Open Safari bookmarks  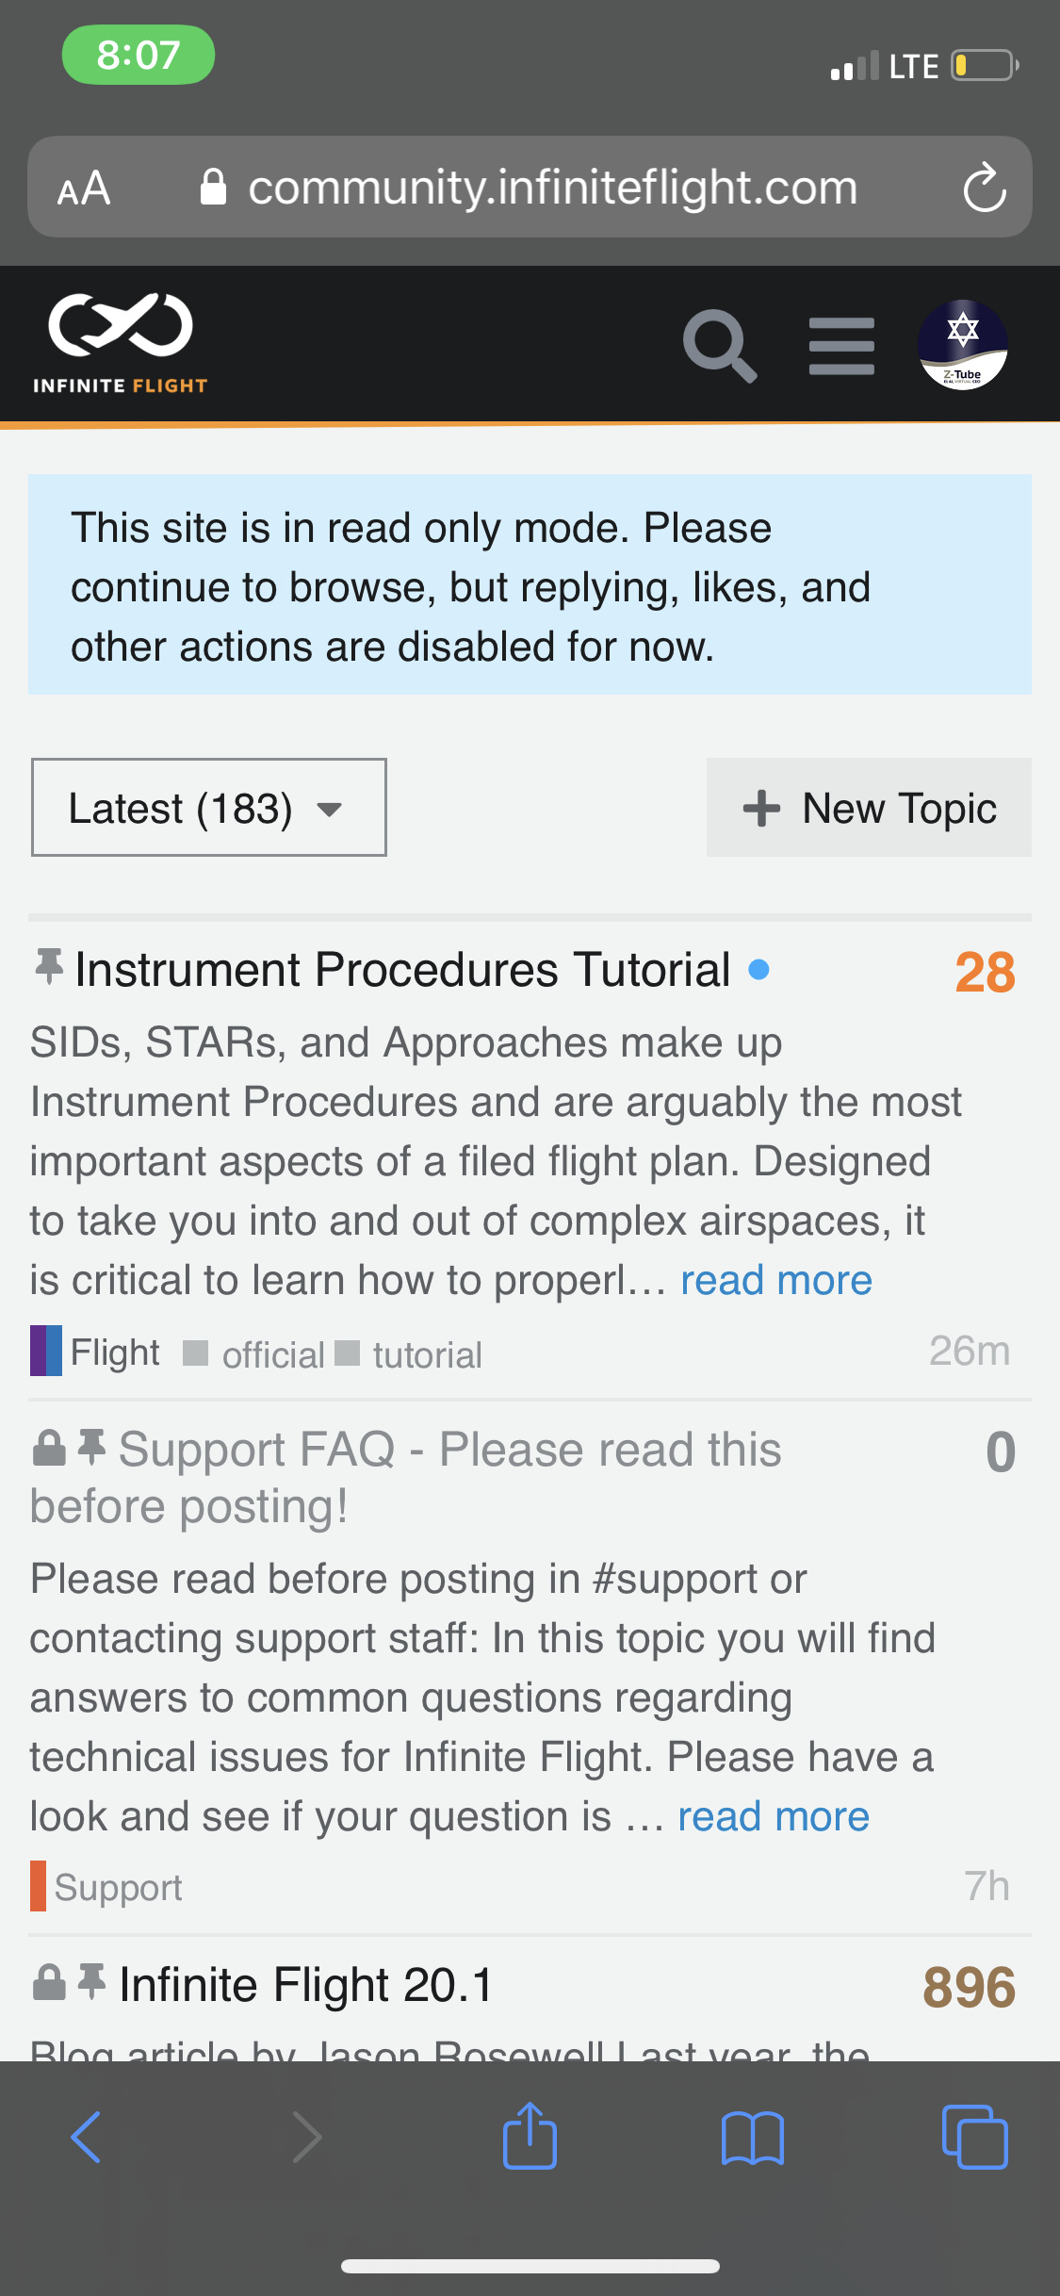pos(752,2137)
